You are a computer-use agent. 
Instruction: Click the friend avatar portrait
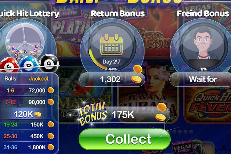pos(203,45)
